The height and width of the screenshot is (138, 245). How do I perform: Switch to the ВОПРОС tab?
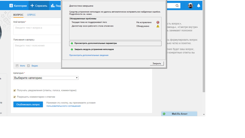[x=18, y=15]
